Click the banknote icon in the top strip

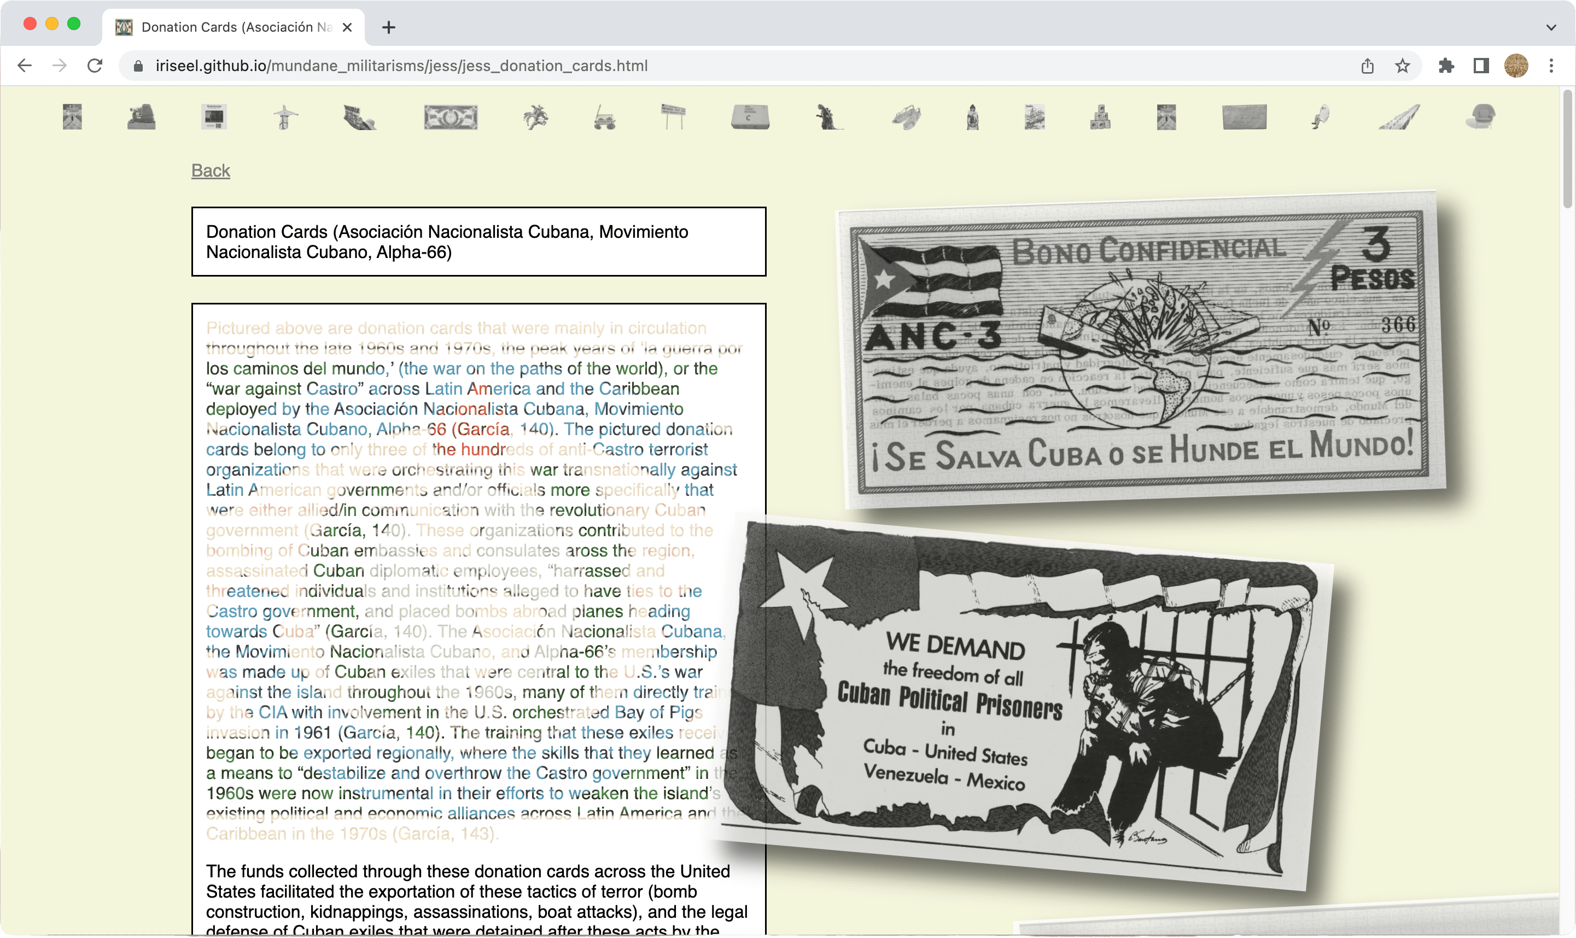(450, 118)
